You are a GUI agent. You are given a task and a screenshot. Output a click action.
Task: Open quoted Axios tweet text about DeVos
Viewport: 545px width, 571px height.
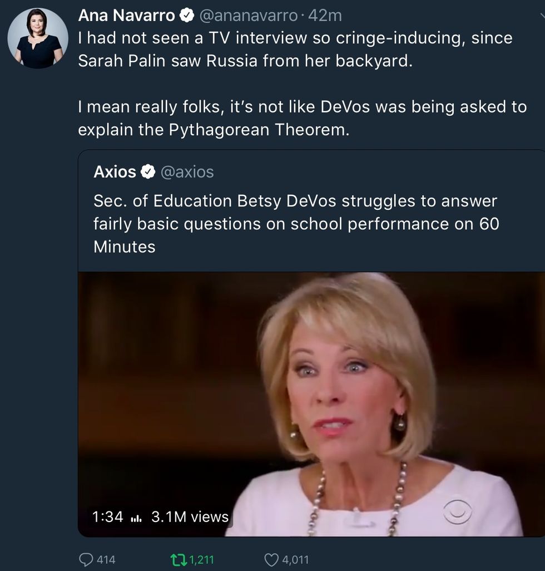coord(295,223)
